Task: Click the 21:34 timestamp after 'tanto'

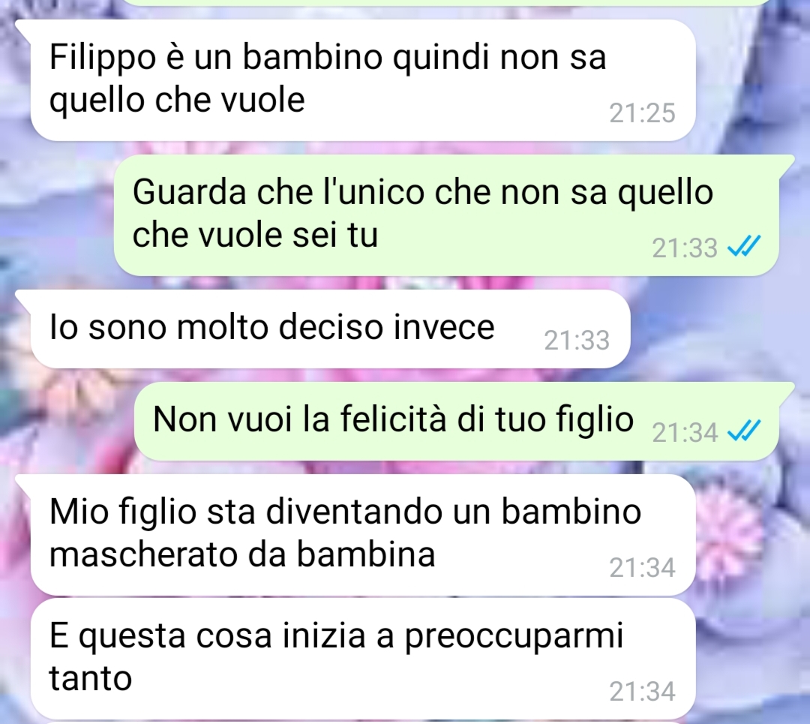Action: [642, 692]
